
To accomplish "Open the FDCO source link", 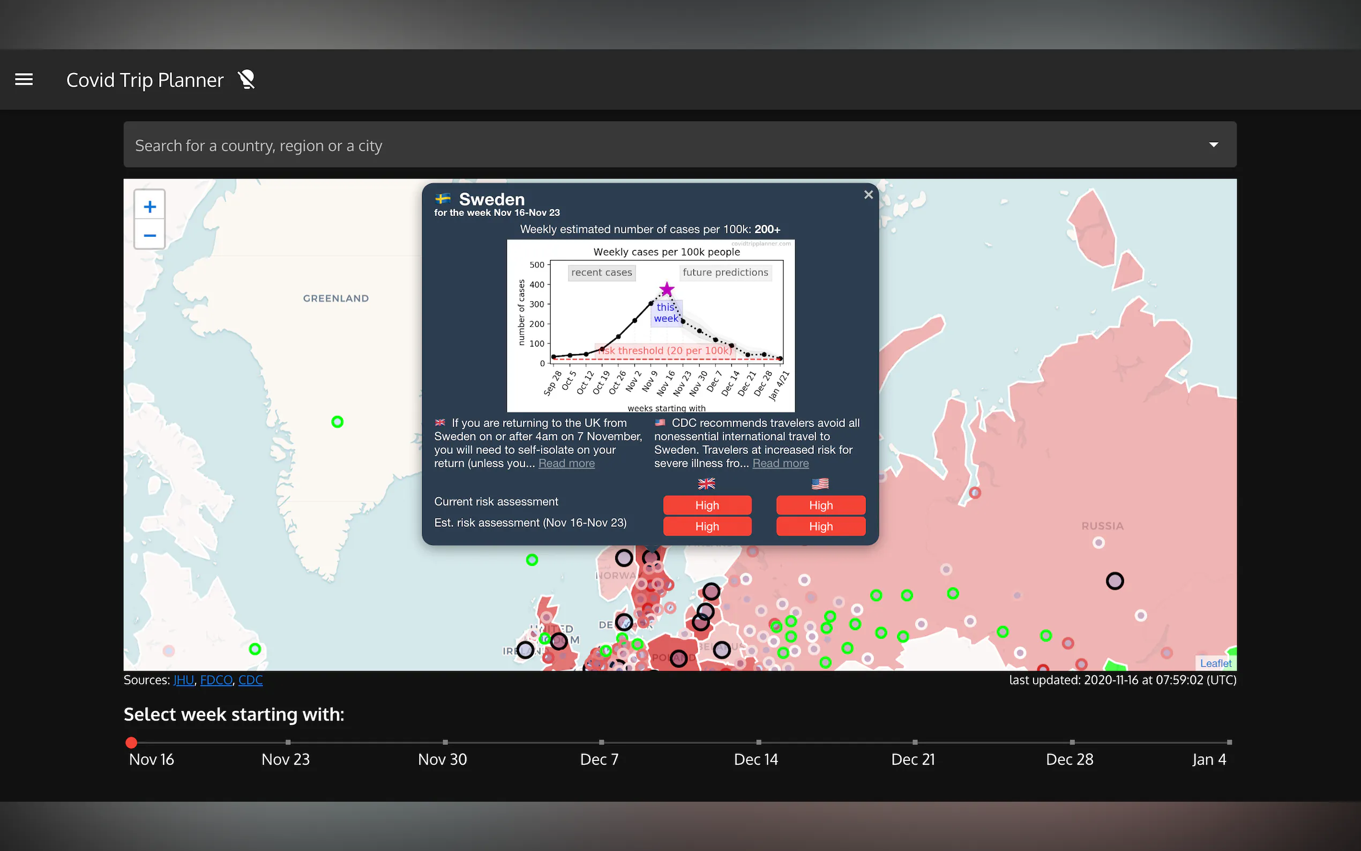I will point(216,680).
